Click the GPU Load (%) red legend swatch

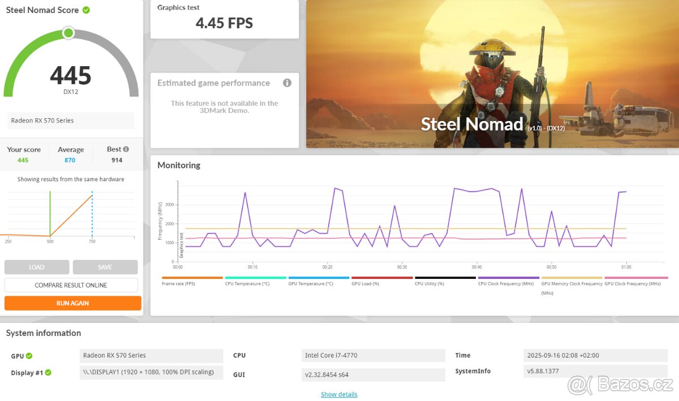tap(381, 278)
